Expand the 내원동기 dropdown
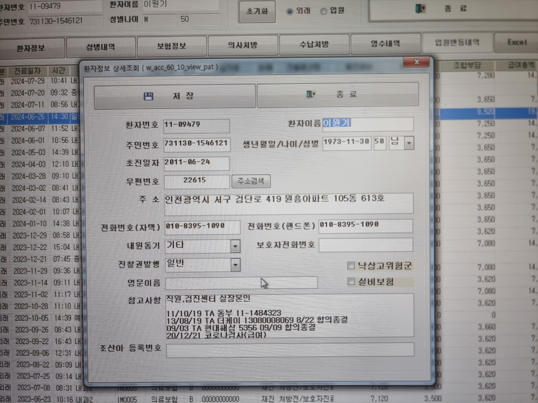Screen dimensions: 538x403 236,246
